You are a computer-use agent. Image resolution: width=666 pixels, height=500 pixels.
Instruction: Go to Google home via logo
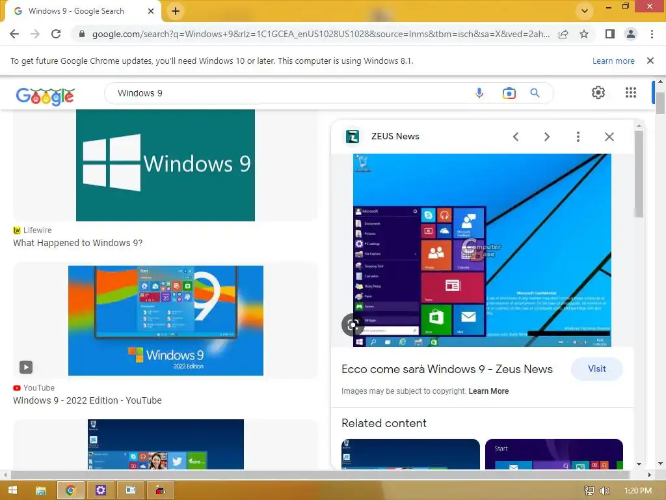pyautogui.click(x=46, y=96)
